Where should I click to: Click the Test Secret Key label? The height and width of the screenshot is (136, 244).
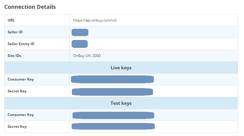[17, 127]
